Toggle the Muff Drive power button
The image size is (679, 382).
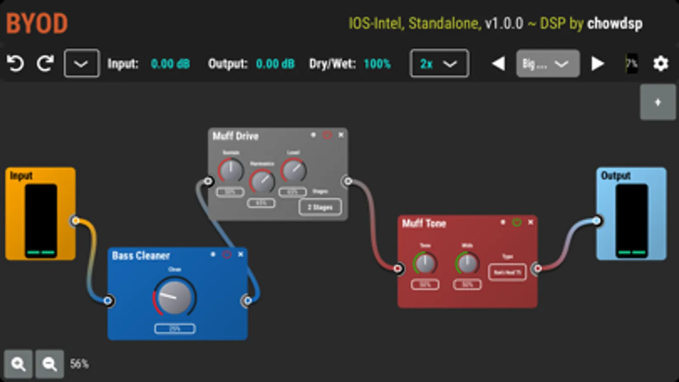(327, 135)
